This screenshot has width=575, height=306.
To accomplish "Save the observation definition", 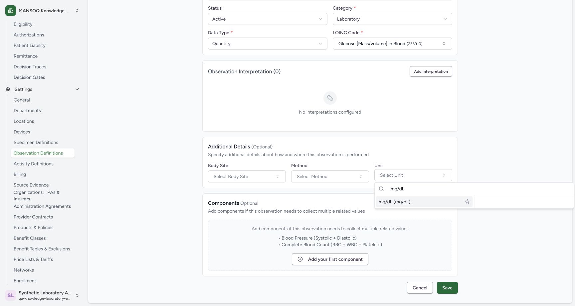I will [x=447, y=288].
